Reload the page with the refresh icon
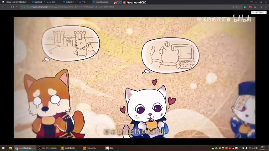Image resolution: width=269 pixels, height=151 pixels. [12, 7]
